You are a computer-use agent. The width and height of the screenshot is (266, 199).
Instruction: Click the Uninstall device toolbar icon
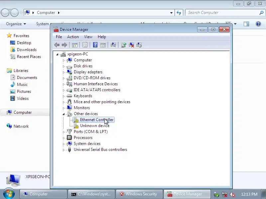[131, 45]
